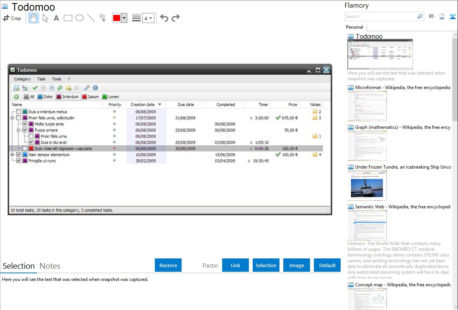Screen dimensions: 458x310
Task: Check the Proin felis urna, sollicitudin checkbox
Action: [x=19, y=118]
